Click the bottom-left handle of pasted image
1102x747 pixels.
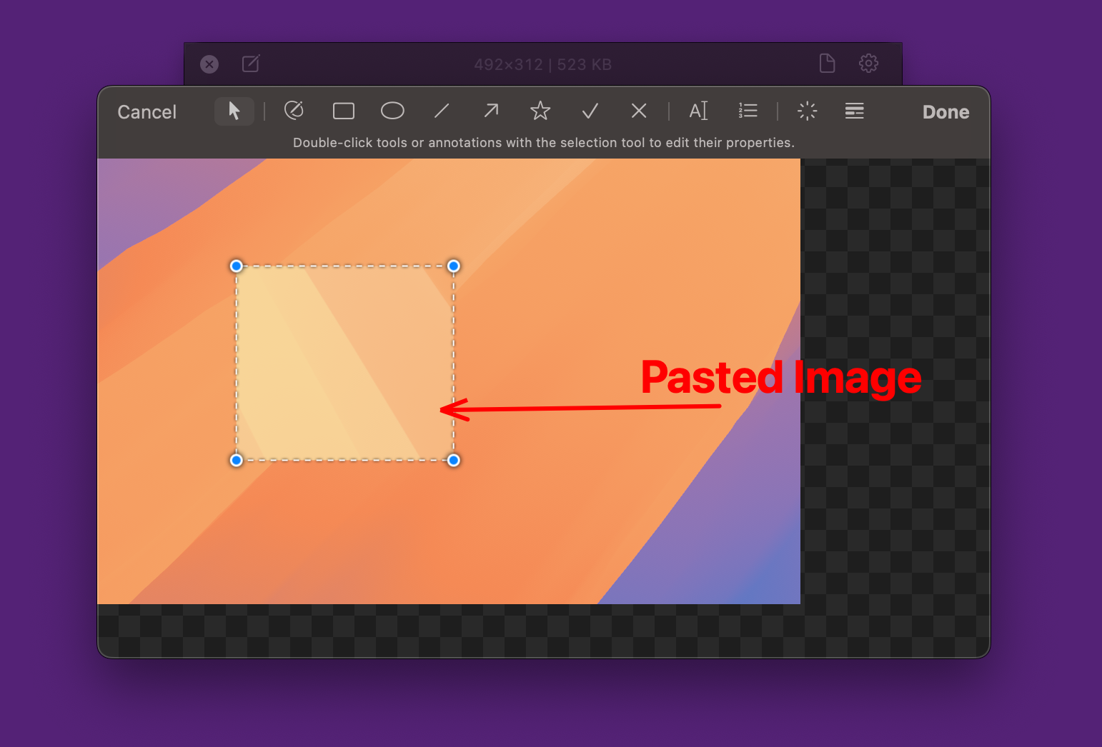pyautogui.click(x=237, y=460)
